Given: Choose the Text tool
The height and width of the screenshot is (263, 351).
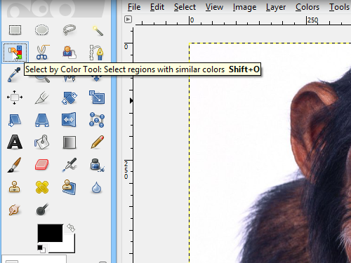Looking at the screenshot, I should 15,142.
